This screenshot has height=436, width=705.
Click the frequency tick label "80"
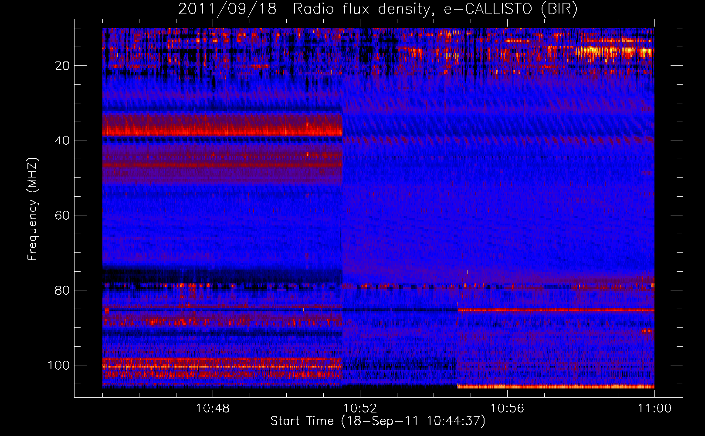pos(63,290)
